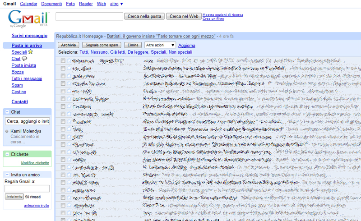Star the first message in the inbox list
This screenshot has width=361, height=221.
point(69,60)
